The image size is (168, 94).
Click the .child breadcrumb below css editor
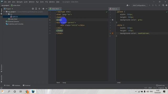coord(119,83)
